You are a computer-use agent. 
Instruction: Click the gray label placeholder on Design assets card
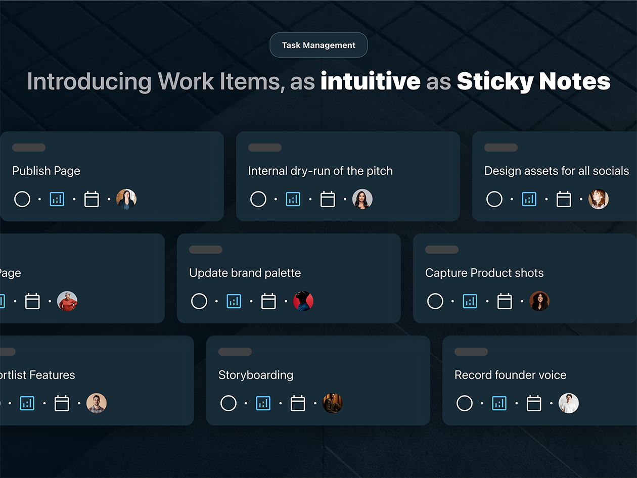pyautogui.click(x=500, y=147)
